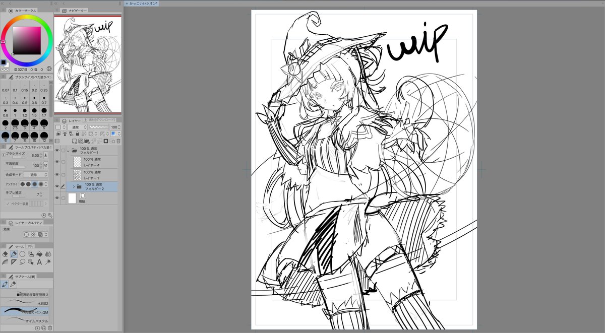The image size is (605, 333).
Task: Hide レイヤー 1 with its eye icon
Action: click(x=57, y=175)
